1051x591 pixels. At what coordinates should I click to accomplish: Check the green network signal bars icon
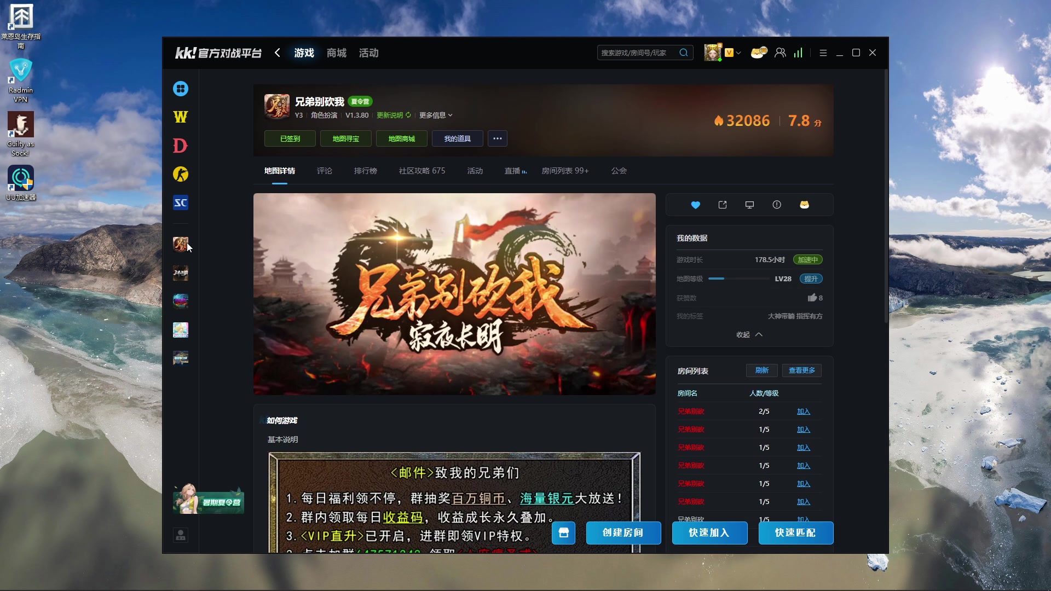tap(799, 53)
